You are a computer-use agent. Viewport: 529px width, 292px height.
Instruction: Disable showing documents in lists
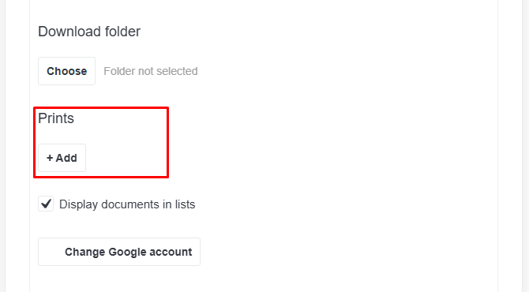pos(46,204)
